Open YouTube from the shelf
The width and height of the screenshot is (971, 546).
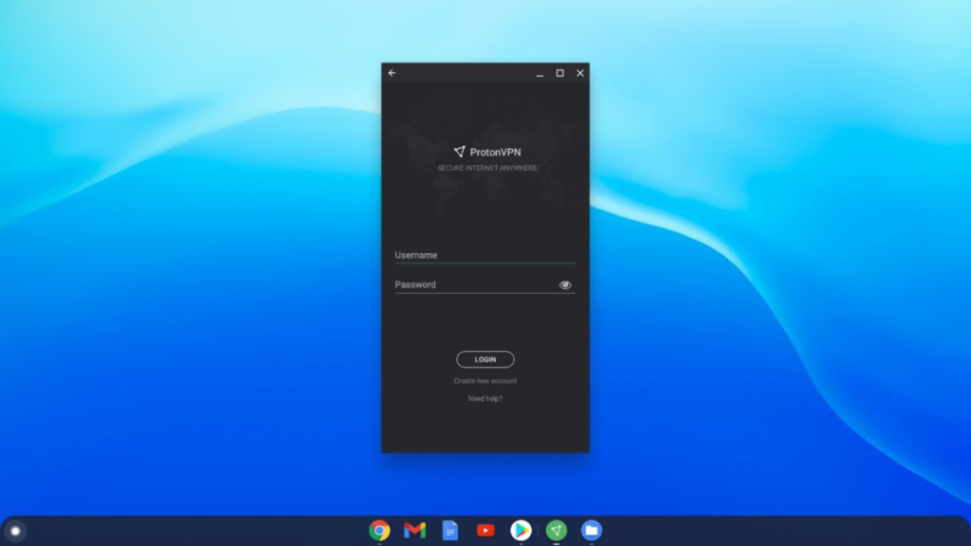pyautogui.click(x=485, y=531)
